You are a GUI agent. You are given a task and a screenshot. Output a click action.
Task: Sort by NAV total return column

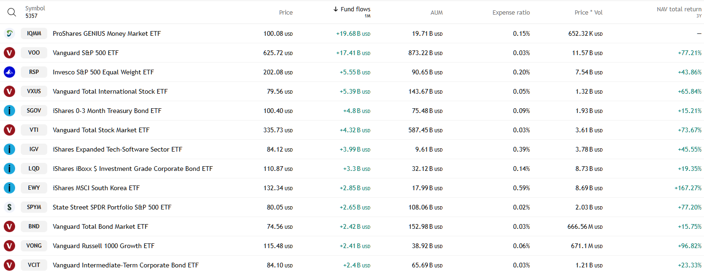679,9
